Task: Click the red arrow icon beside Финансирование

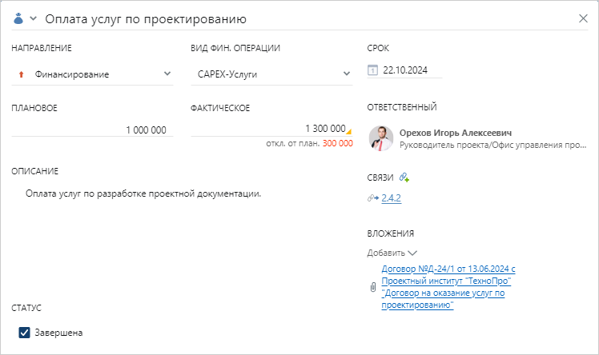Action: point(21,74)
